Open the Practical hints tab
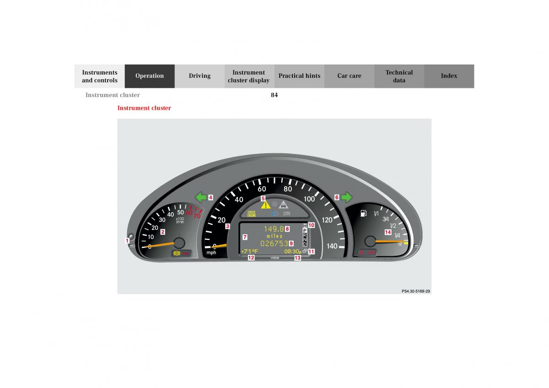 pyautogui.click(x=299, y=76)
